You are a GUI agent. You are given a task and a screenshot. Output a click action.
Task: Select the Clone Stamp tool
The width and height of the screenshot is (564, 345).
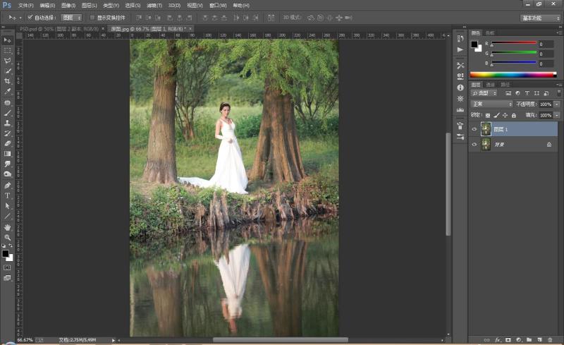7,123
